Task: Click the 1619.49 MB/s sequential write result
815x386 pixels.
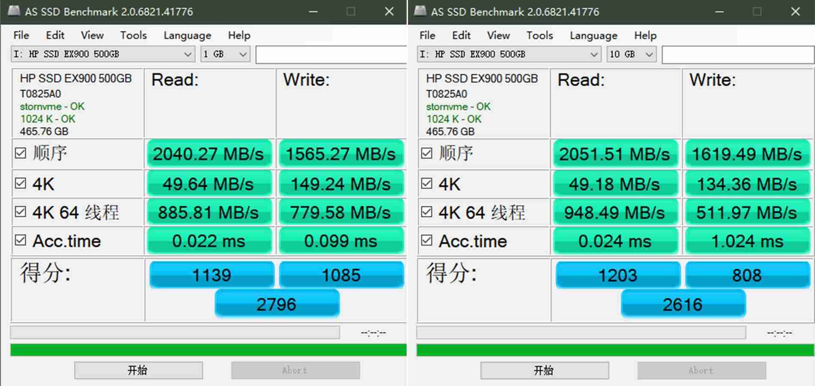Action: tap(747, 154)
